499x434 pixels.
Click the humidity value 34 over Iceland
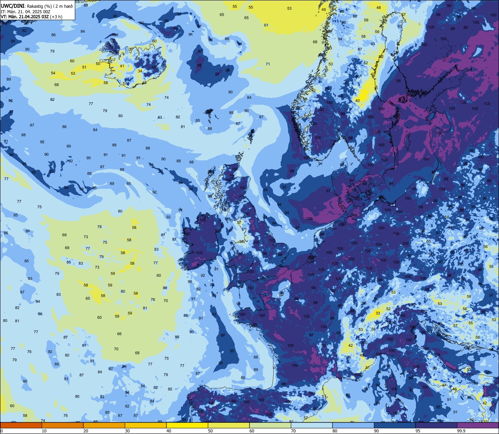pos(140,71)
